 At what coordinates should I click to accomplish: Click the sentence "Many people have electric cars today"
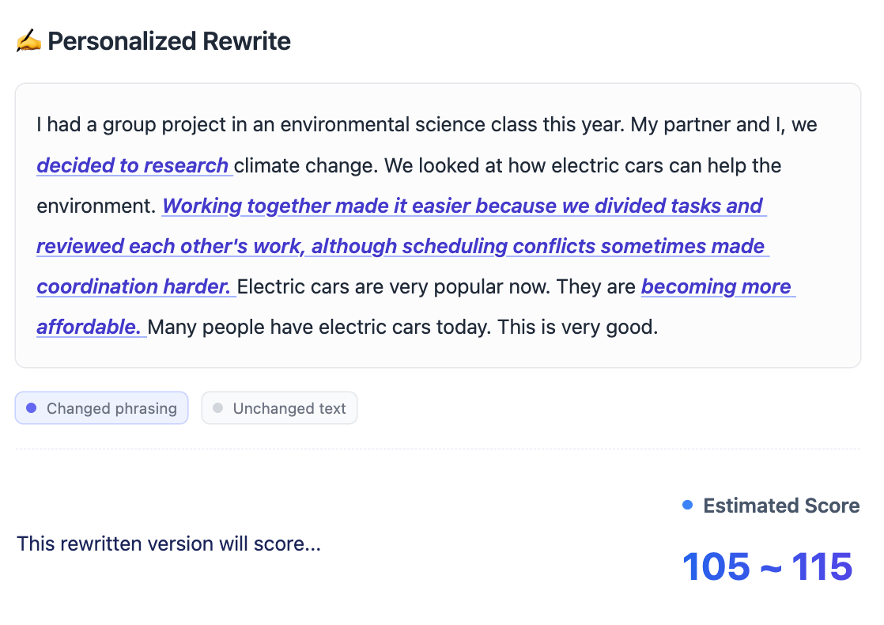point(318,327)
